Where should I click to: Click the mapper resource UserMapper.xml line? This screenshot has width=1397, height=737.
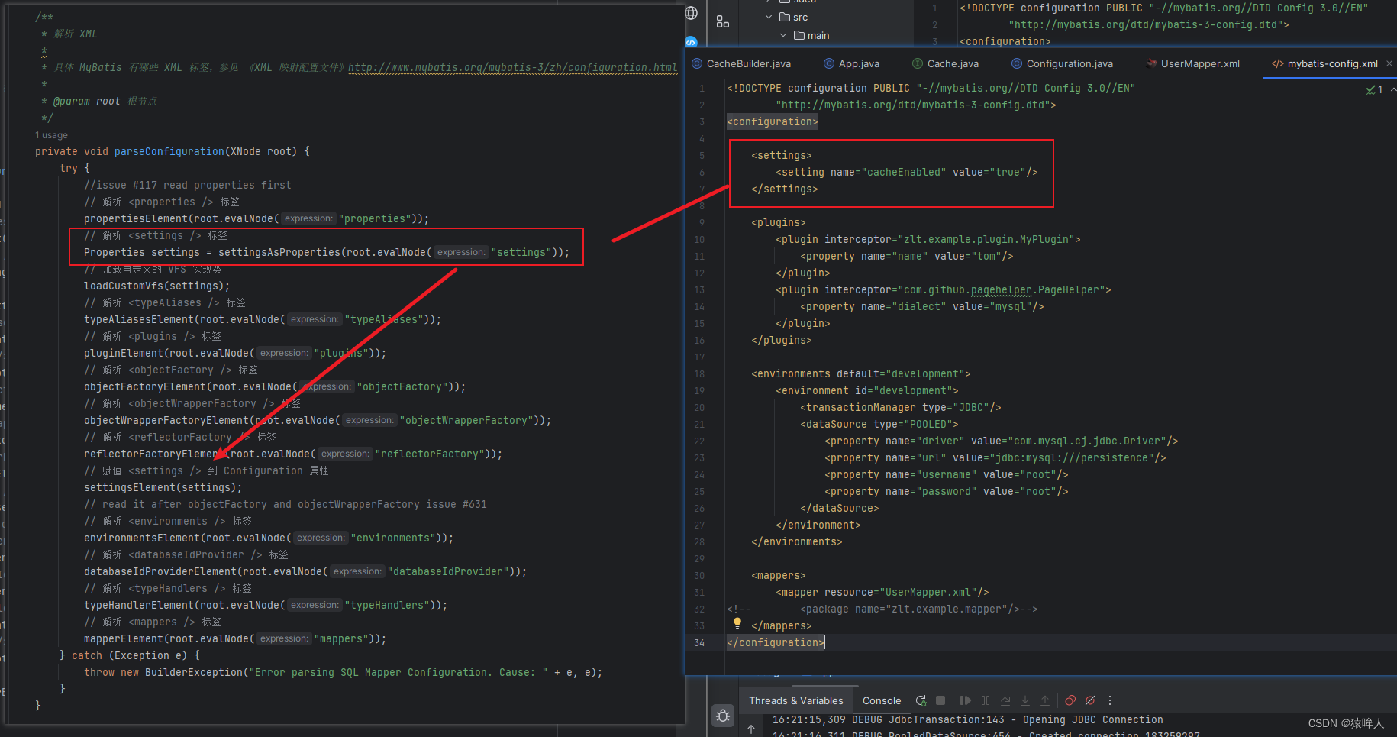click(x=882, y=592)
